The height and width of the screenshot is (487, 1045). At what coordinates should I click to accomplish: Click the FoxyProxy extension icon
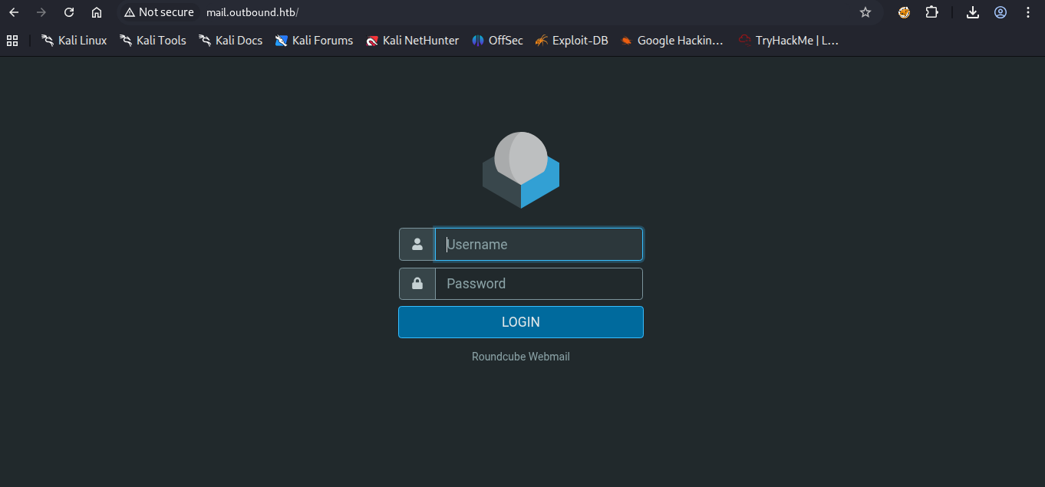tap(903, 12)
